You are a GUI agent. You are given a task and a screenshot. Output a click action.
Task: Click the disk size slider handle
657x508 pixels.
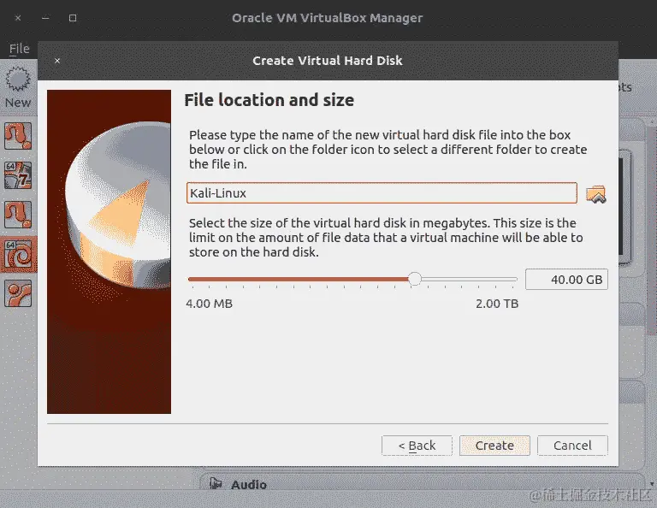pyautogui.click(x=414, y=279)
